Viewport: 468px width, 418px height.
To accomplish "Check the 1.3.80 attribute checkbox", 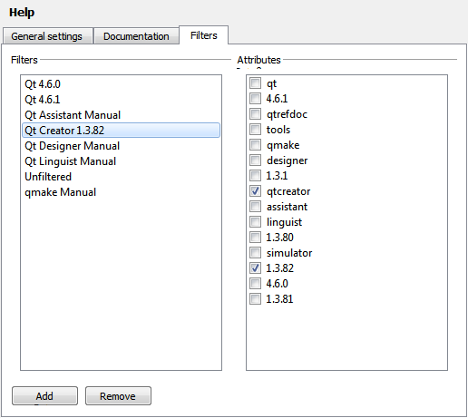I will coord(256,238).
